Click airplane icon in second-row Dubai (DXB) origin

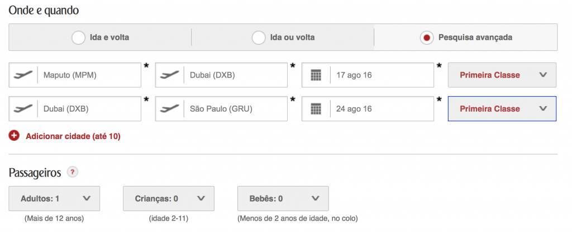tap(23, 109)
